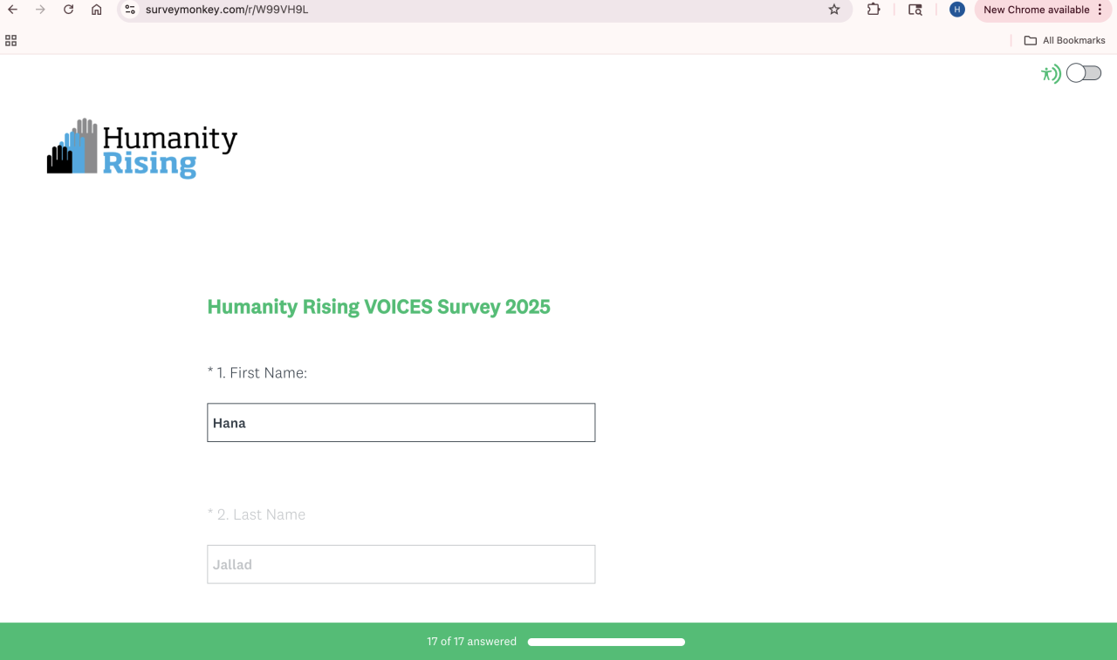The width and height of the screenshot is (1117, 660).
Task: Click the Humanity Rising logo
Action: [142, 148]
